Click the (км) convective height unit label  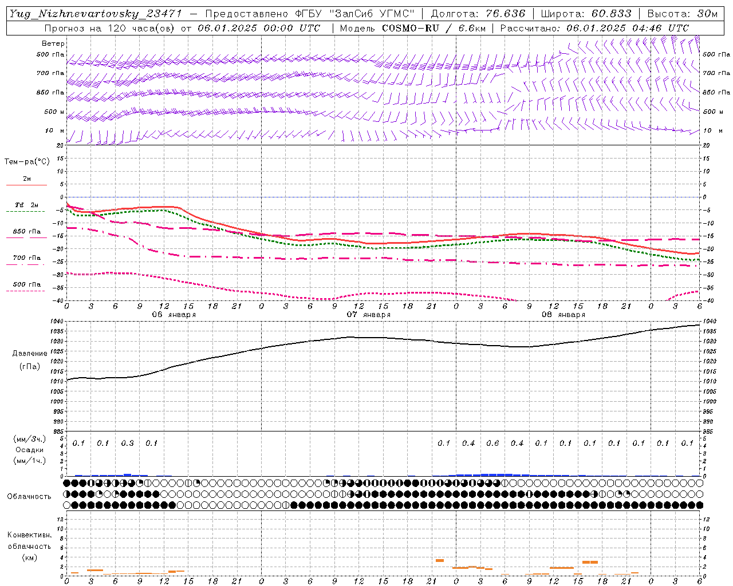coord(30,557)
